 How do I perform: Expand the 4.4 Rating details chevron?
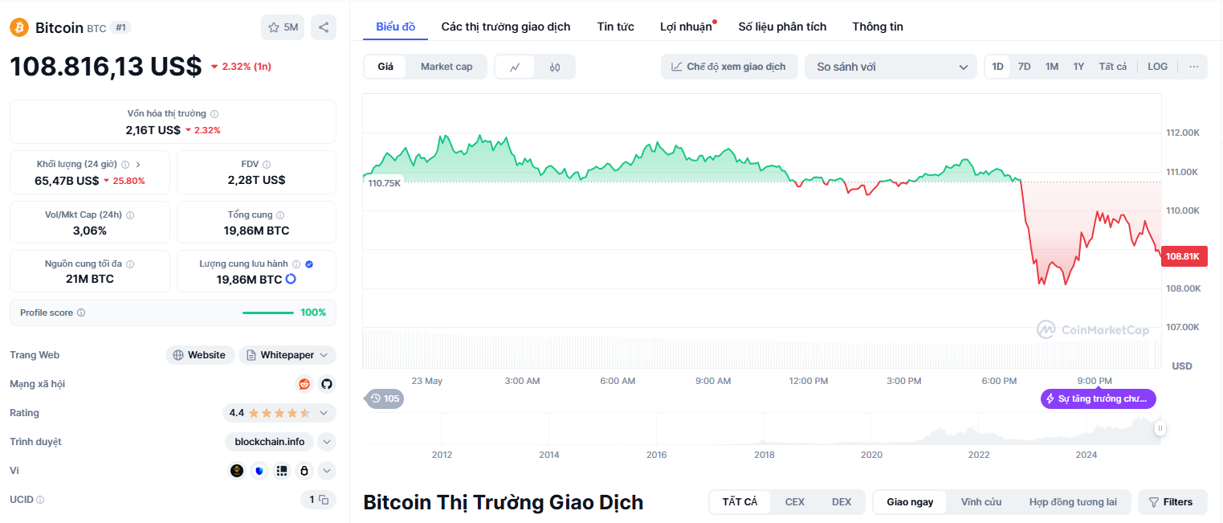click(324, 413)
